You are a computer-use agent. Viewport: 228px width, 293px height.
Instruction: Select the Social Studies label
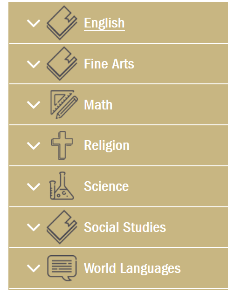125,227
